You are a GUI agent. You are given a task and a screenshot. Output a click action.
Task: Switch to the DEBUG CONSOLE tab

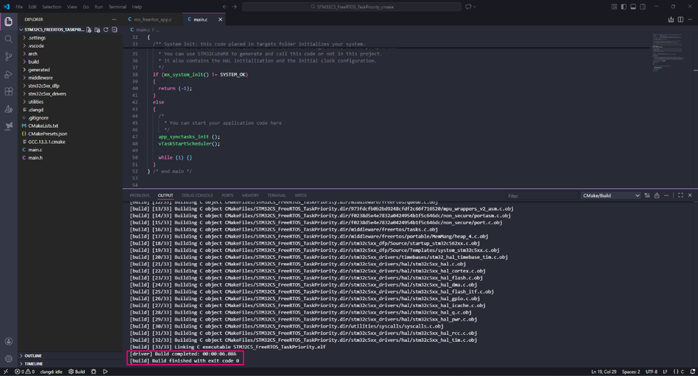coord(197,196)
